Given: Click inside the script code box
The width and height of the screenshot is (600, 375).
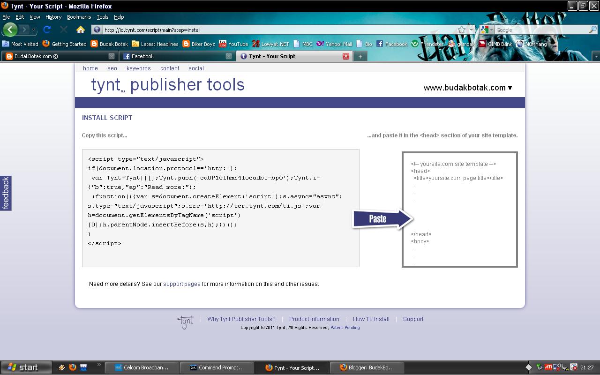Looking at the screenshot, I should 221,208.
